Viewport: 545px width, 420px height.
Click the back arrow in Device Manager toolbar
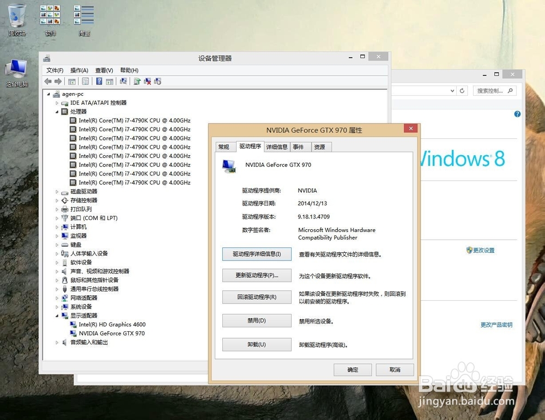click(x=48, y=81)
